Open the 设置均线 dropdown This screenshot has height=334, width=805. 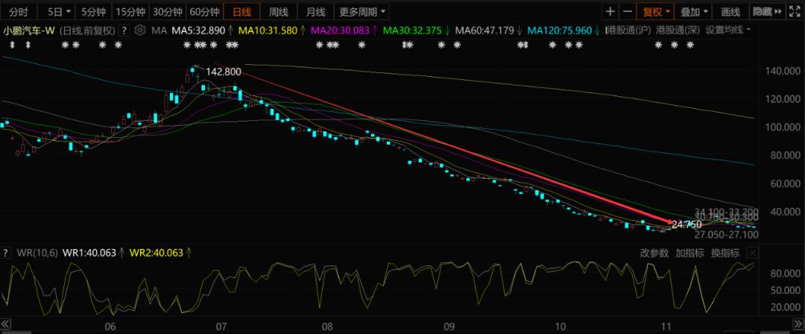pos(728,31)
